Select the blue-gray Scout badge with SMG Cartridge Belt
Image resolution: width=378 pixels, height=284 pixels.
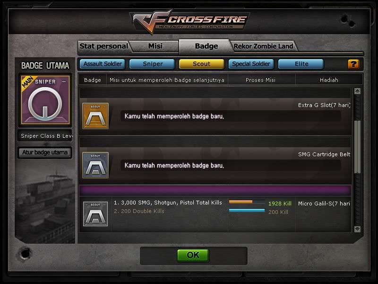tap(95, 165)
